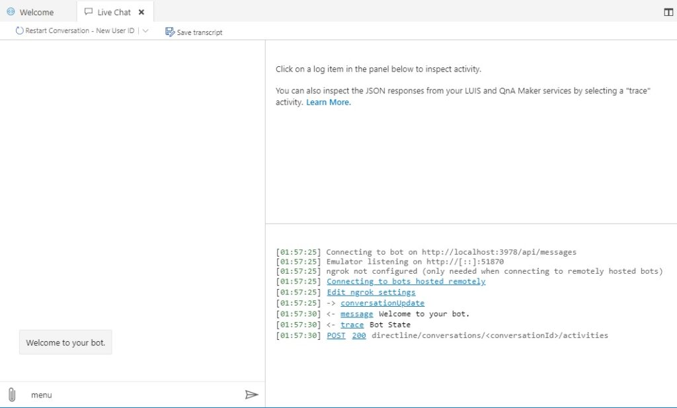Select the Live Chat tab

[114, 12]
